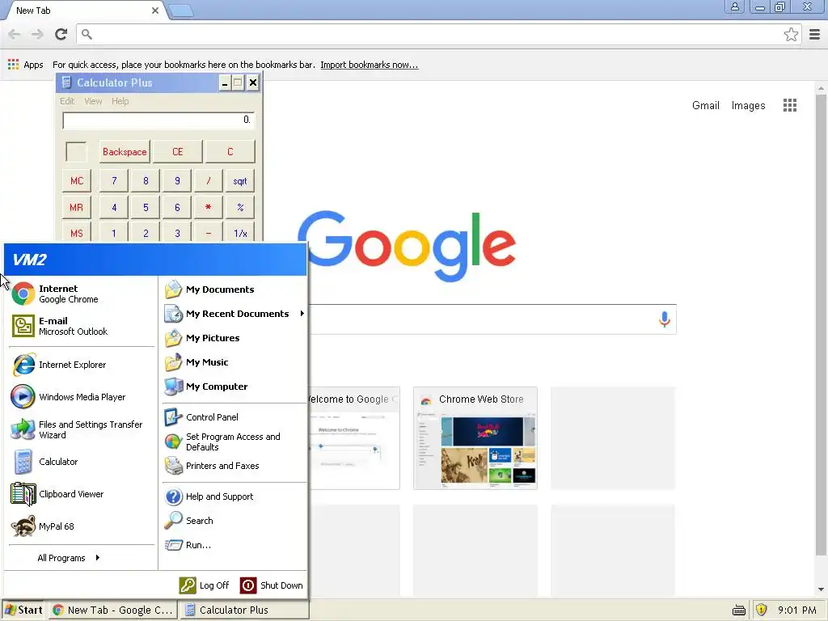Viewport: 828px width, 621px height.
Task: Click Chrome forward arrow
Action: click(x=37, y=34)
